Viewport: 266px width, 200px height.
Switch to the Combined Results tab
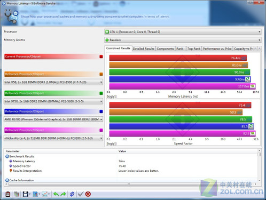coord(118,48)
